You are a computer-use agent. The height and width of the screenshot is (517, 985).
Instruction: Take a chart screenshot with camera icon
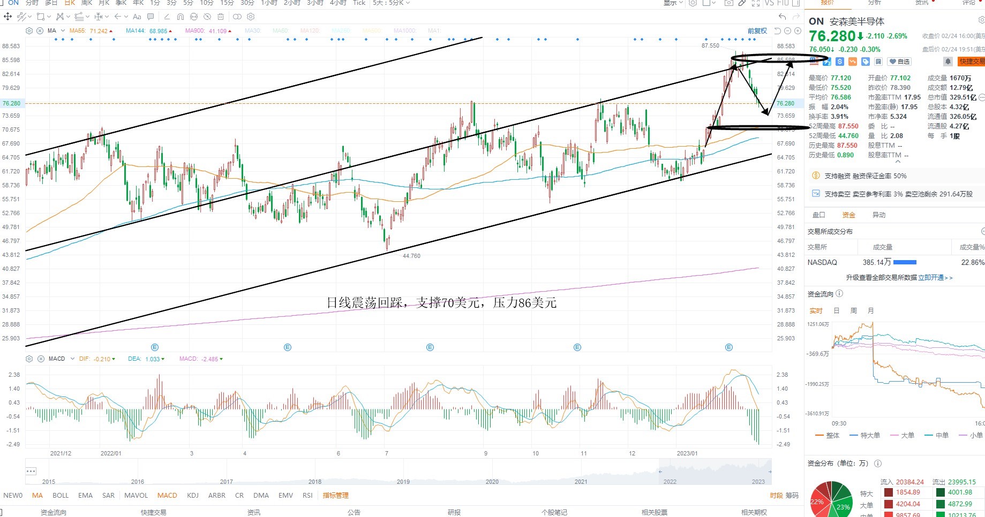(729, 3)
